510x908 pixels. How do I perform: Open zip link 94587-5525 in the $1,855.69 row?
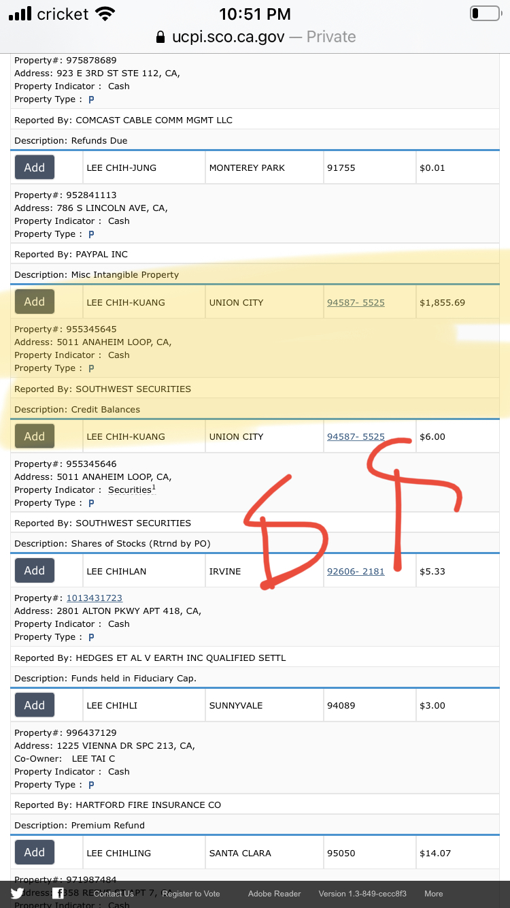pyautogui.click(x=356, y=302)
